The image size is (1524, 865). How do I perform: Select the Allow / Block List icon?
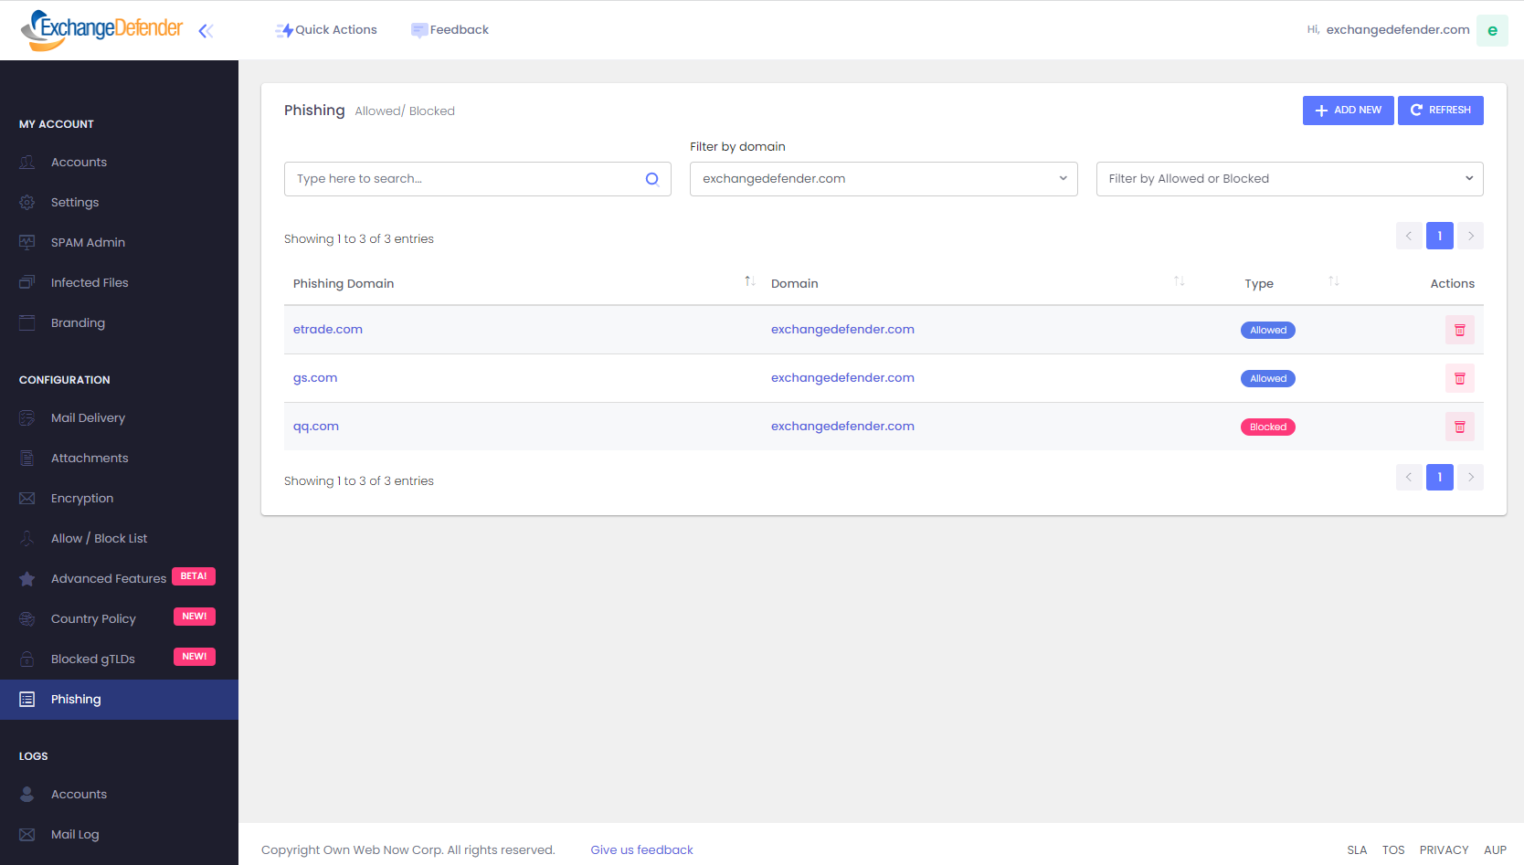[27, 538]
